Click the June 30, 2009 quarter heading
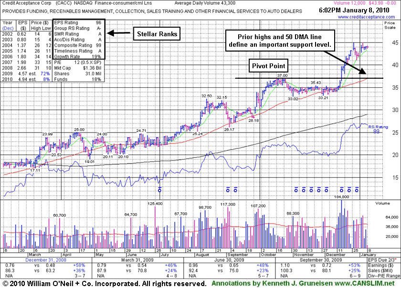The image size is (401, 288). (x=229, y=260)
